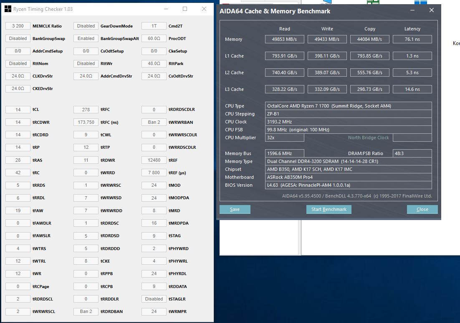Image resolution: width=460 pixels, height=323 pixels.
Task: Click the tRFC (ns) value 173,750
Action: [86, 122]
